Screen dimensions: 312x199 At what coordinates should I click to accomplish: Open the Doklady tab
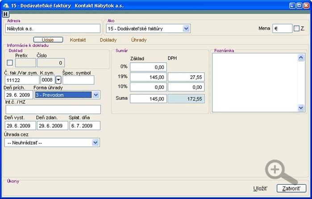coord(108,40)
